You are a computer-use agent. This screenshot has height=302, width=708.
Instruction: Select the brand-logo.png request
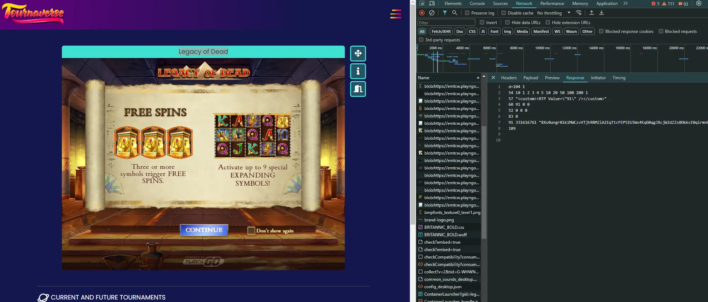(439, 220)
